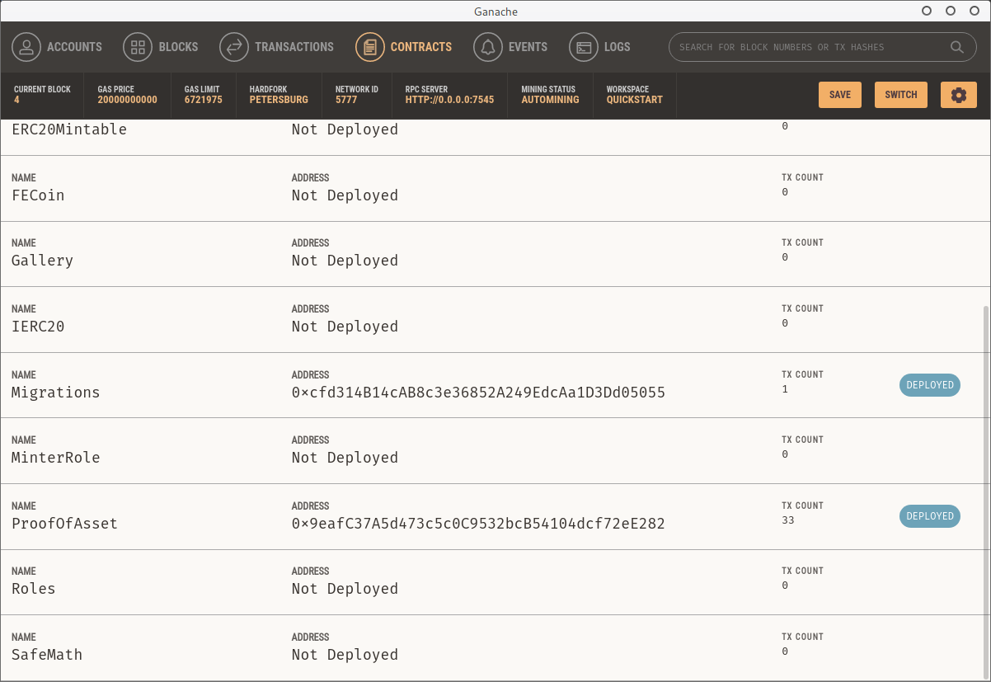Viewport: 991px width, 682px height.
Task: Click Not Deployed in the Gallery row
Action: click(345, 261)
